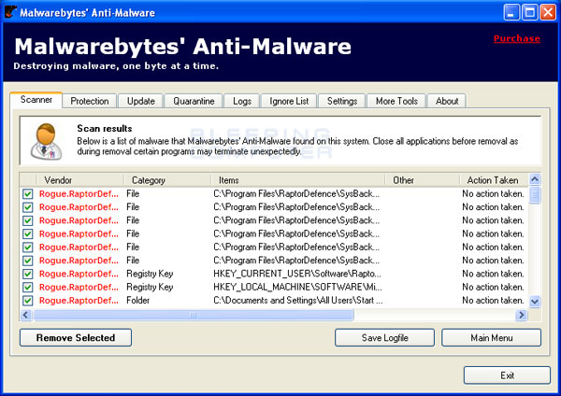Click the Malwarebytes icon in the title bar
This screenshot has width=561, height=396.
[10, 12]
